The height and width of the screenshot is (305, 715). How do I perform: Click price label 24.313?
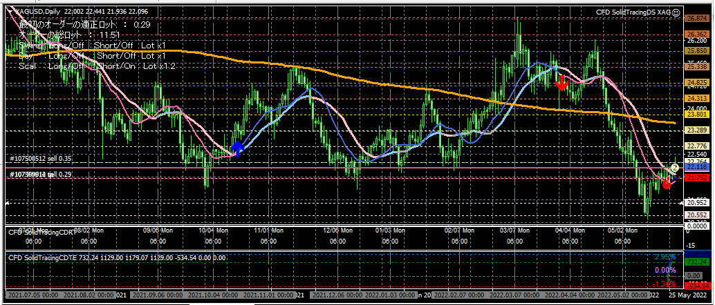point(696,98)
